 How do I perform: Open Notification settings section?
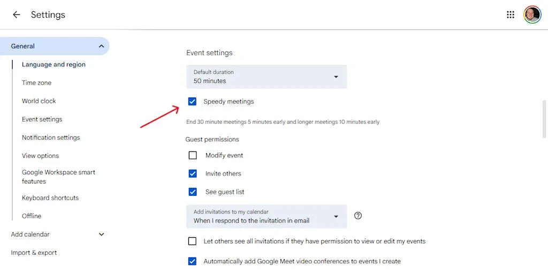[51, 138]
